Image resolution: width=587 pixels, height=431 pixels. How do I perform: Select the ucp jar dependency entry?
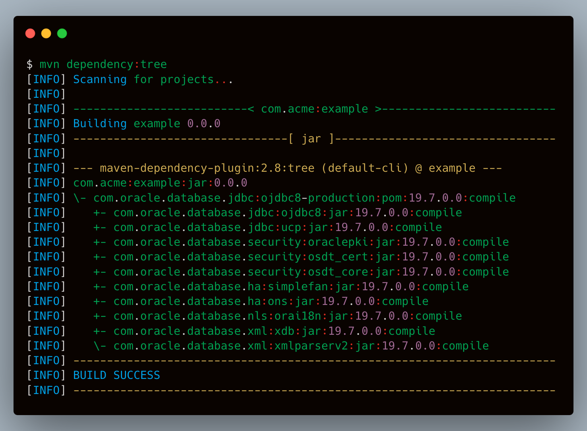[x=278, y=227]
